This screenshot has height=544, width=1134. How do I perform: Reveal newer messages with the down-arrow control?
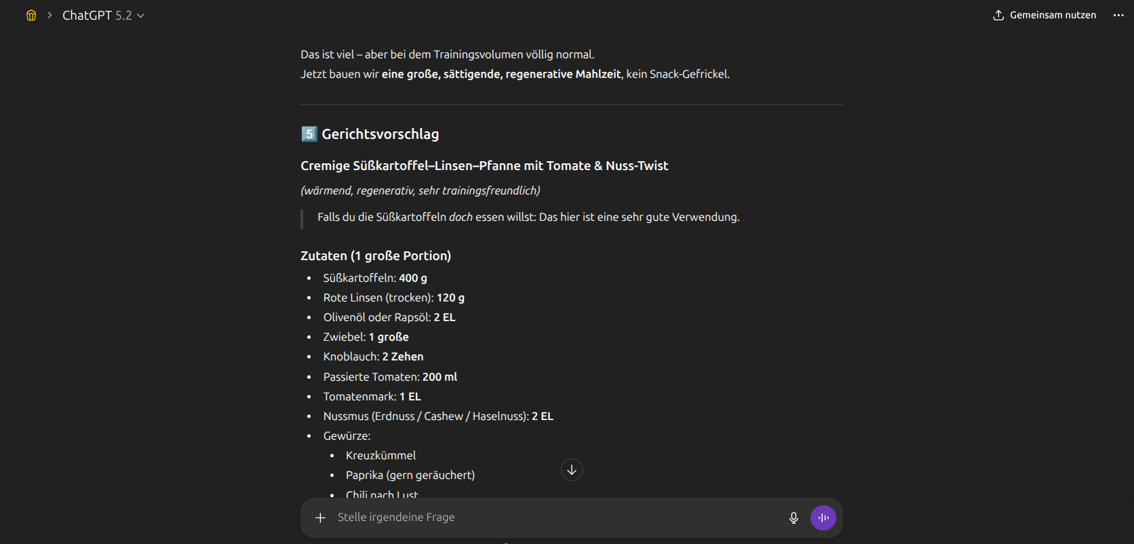point(571,469)
